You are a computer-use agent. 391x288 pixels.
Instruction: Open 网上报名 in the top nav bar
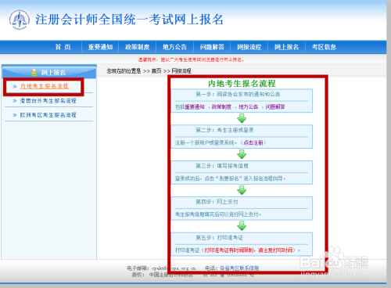click(286, 47)
